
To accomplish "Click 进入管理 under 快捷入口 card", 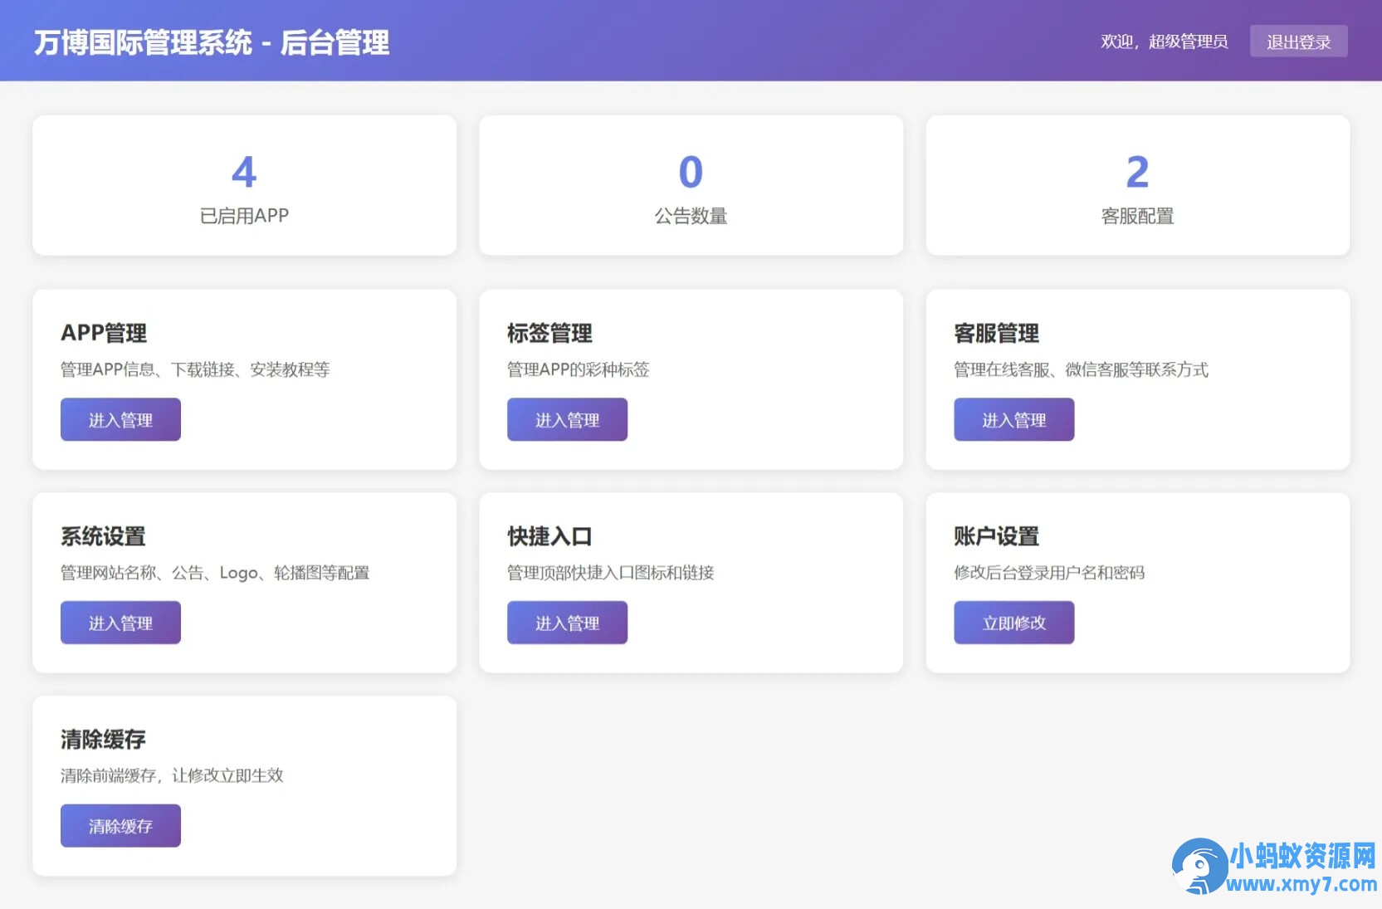I will tap(567, 622).
